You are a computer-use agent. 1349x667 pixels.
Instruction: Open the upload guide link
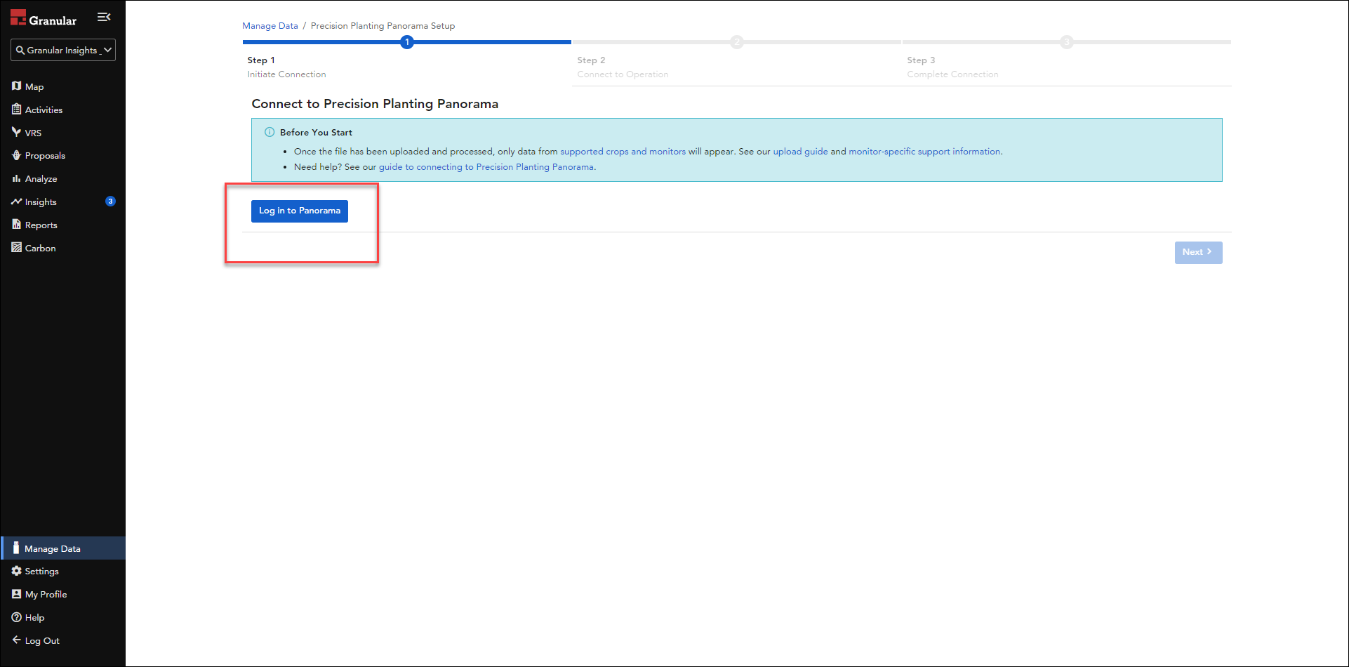click(x=800, y=152)
